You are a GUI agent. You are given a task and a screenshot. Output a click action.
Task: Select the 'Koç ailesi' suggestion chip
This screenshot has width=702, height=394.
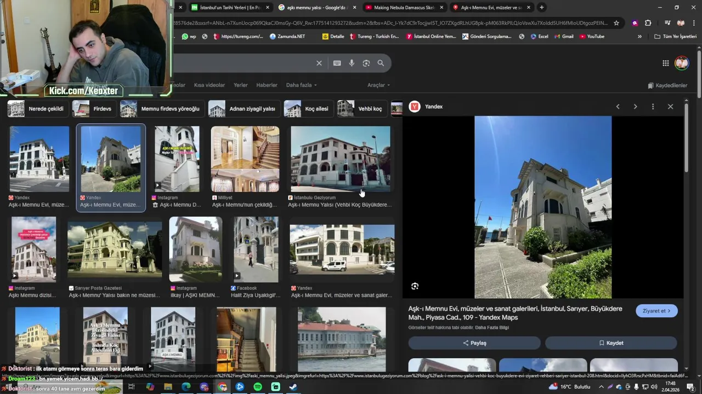click(308, 109)
